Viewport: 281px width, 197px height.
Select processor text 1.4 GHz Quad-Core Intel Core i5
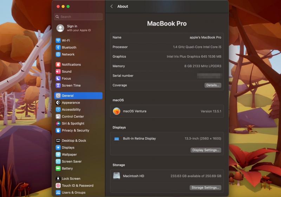(x=197, y=47)
